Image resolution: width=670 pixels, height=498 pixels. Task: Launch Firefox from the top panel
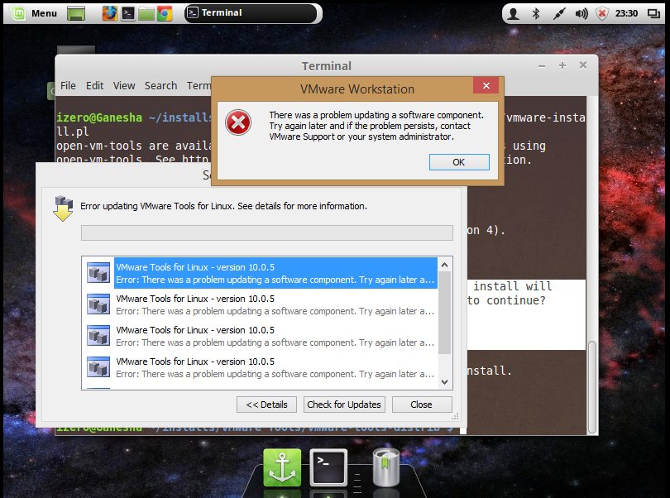tap(109, 13)
